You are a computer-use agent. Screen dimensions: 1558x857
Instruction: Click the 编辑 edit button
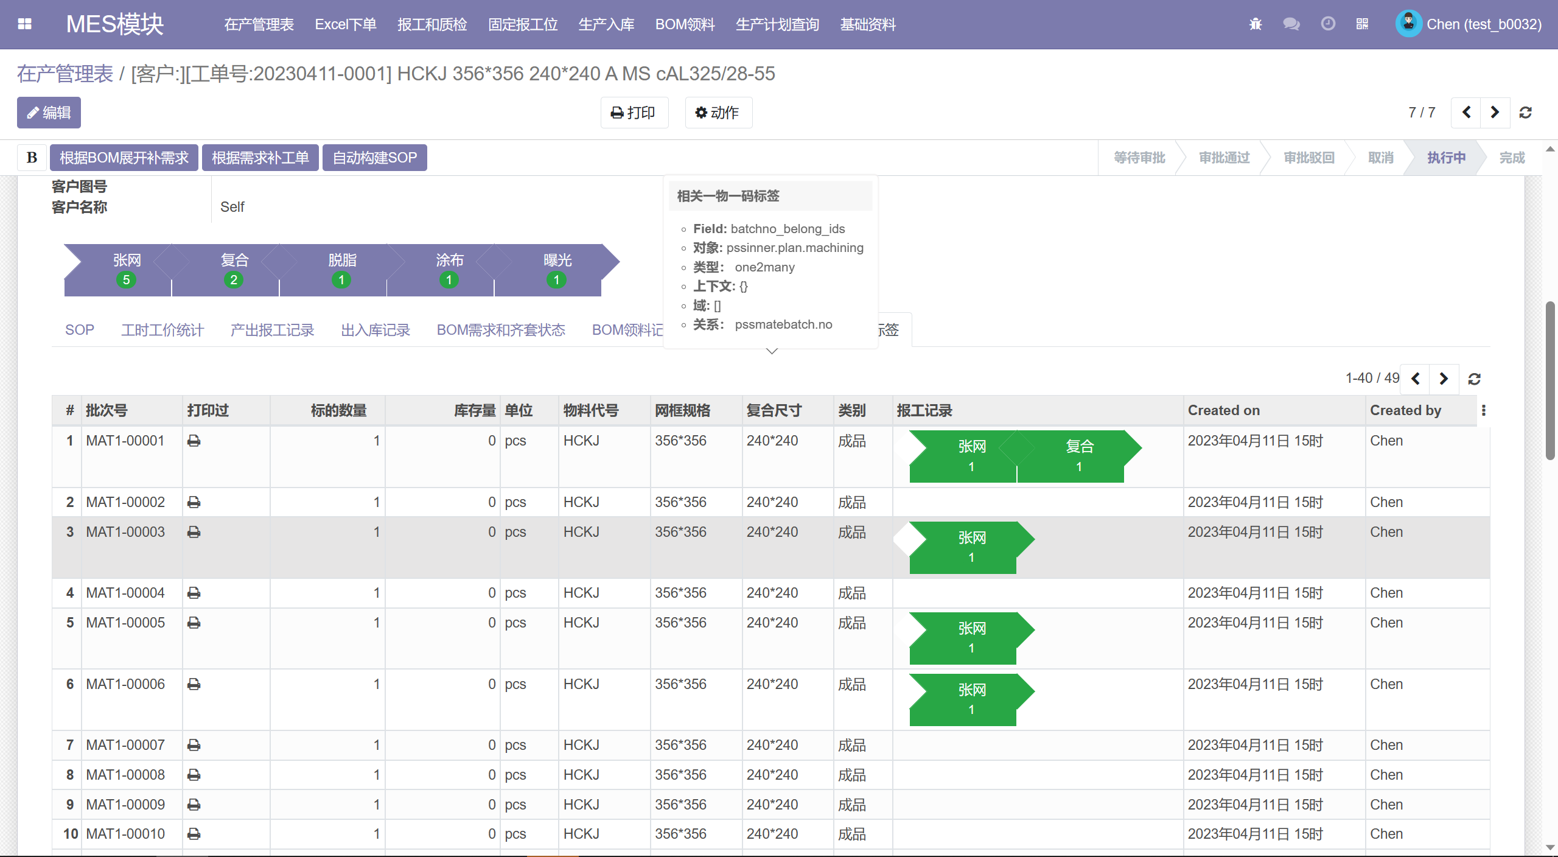coord(49,113)
